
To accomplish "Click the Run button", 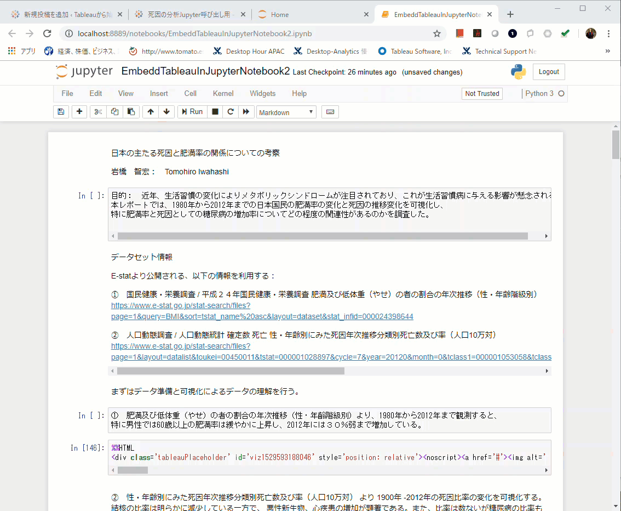I will [x=192, y=112].
